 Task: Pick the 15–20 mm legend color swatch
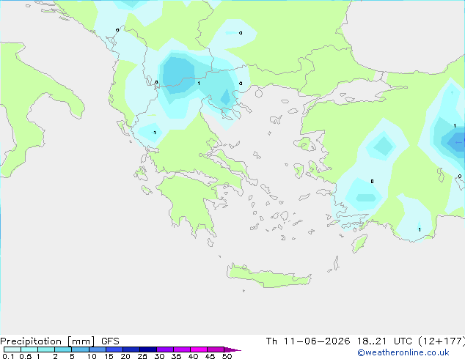click(114, 349)
